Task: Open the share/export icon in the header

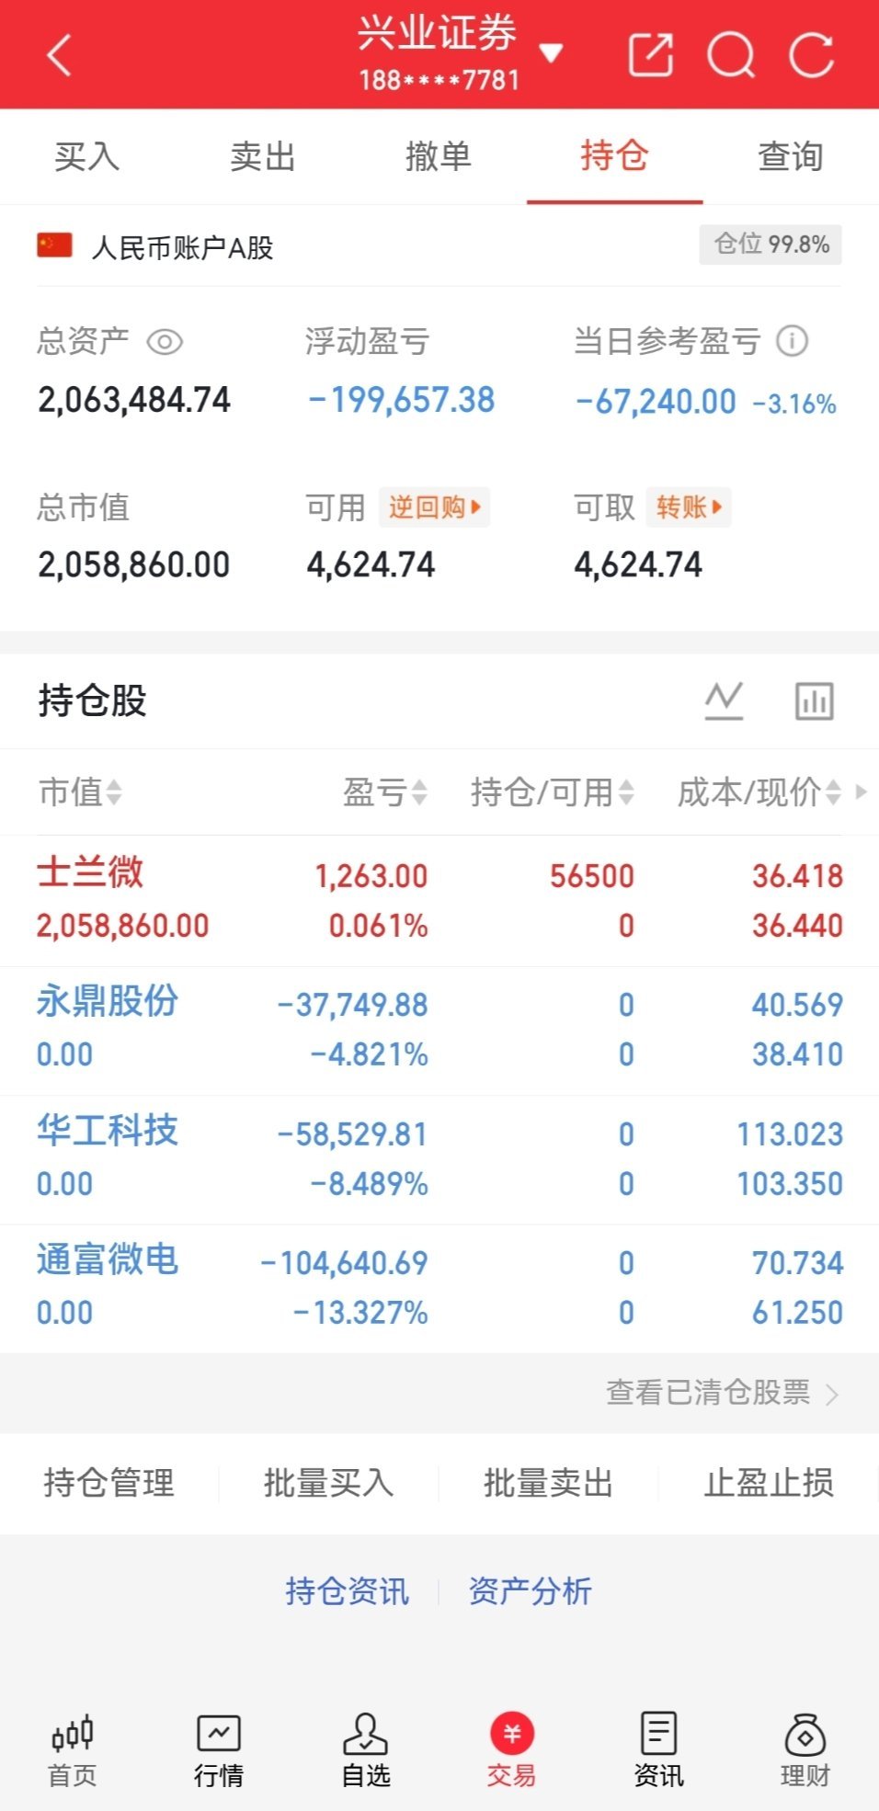Action: pyautogui.click(x=651, y=54)
